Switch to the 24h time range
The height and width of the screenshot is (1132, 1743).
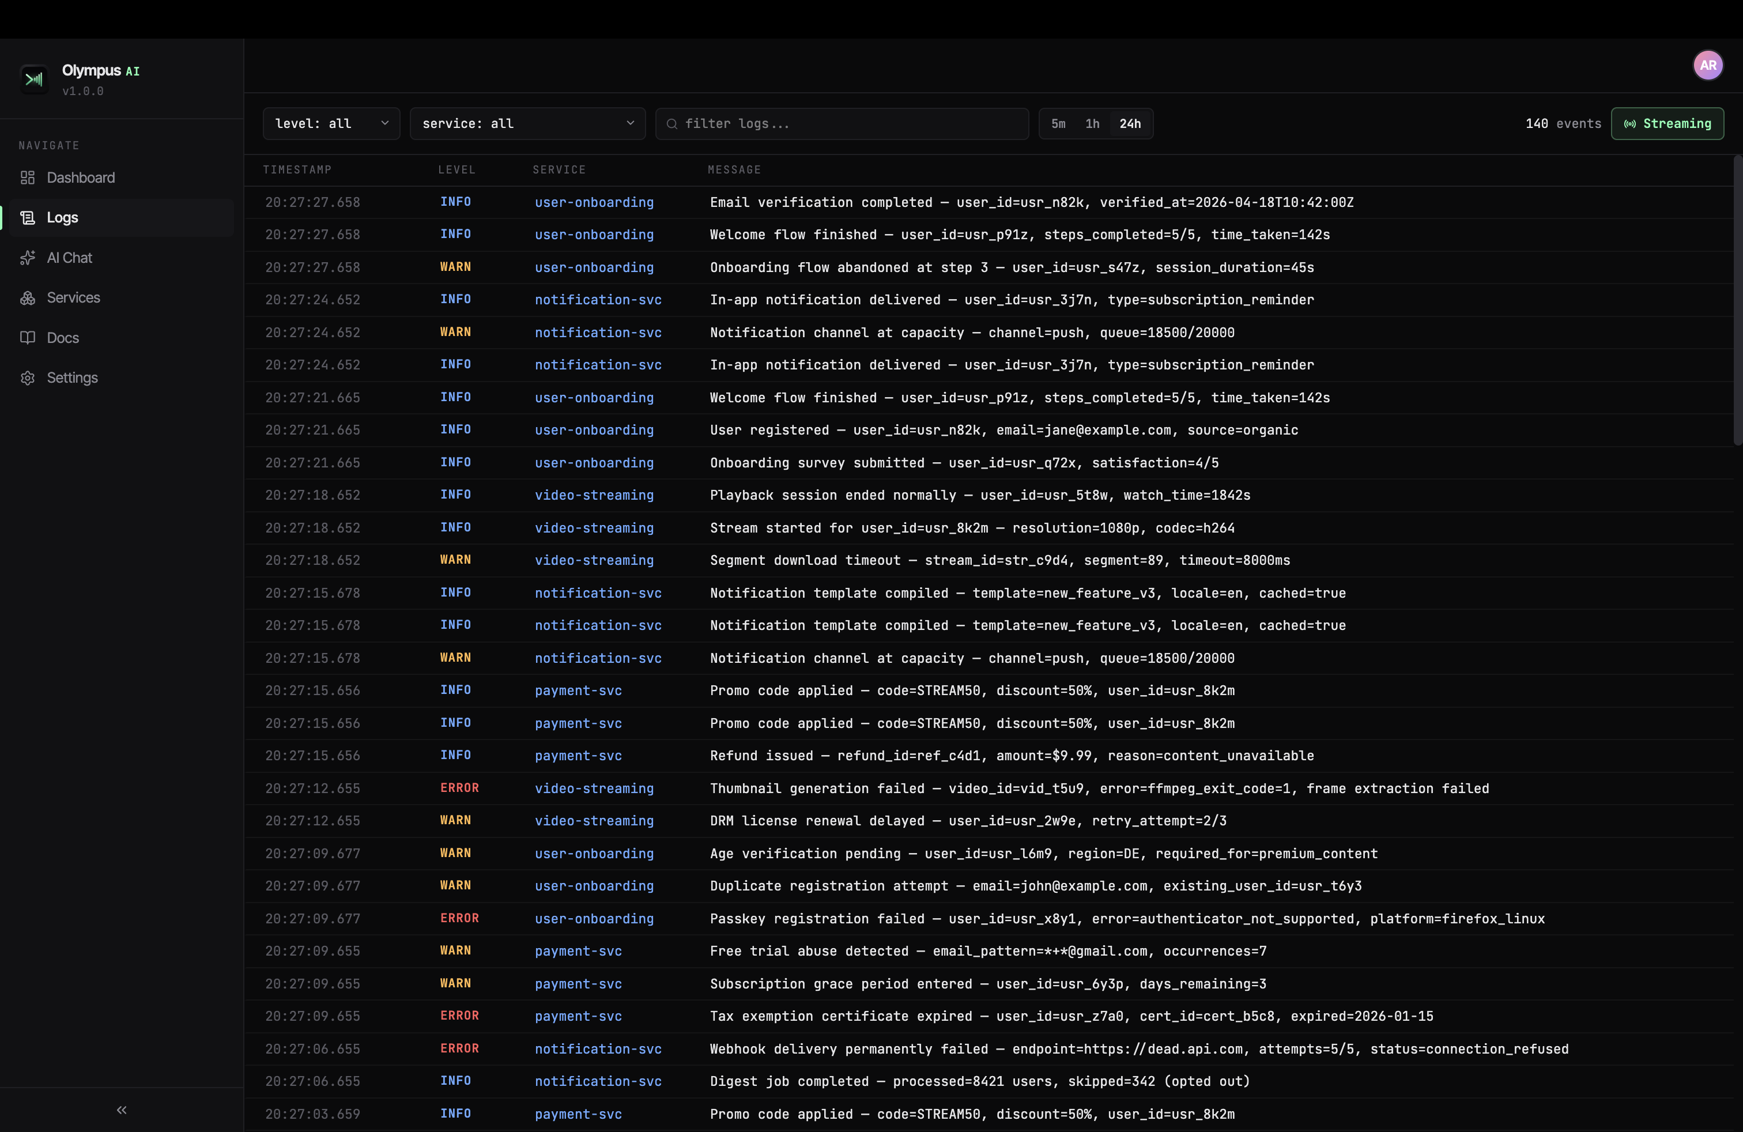click(1129, 124)
